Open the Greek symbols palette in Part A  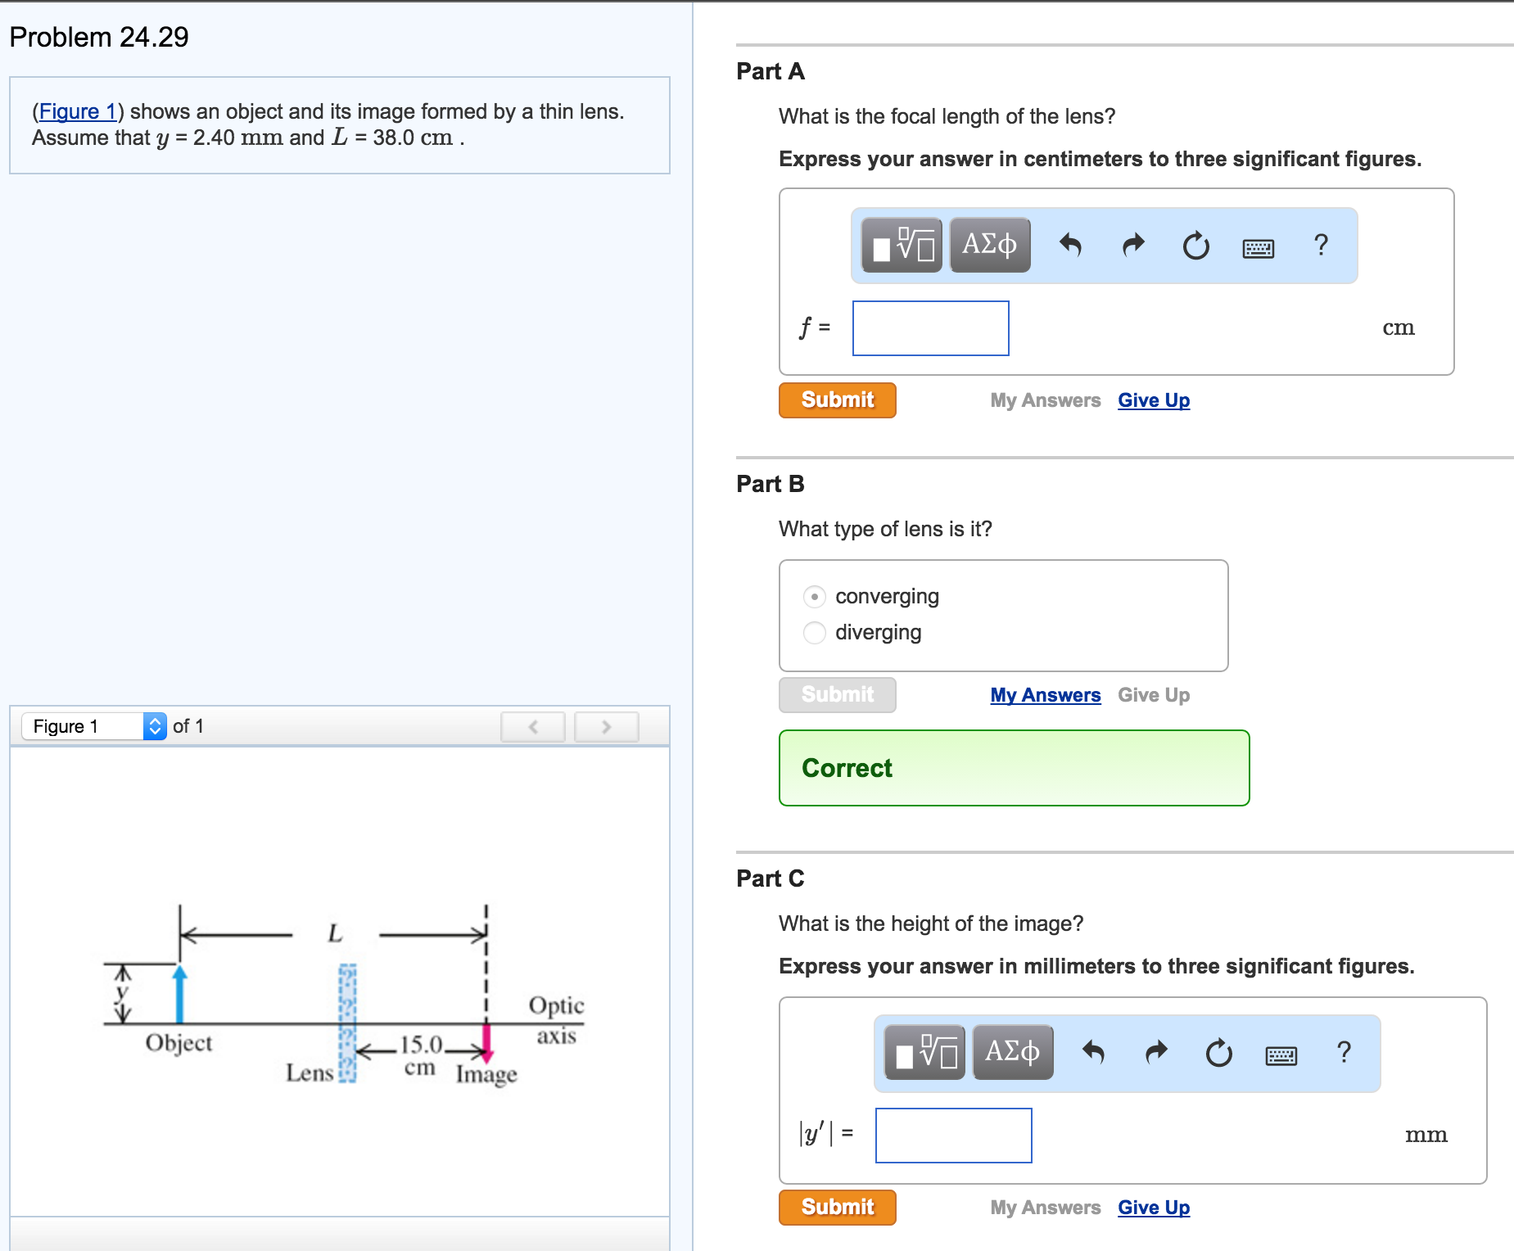pyautogui.click(x=989, y=245)
